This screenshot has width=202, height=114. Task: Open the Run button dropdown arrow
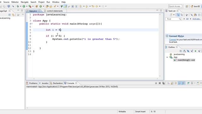click(27, 6)
